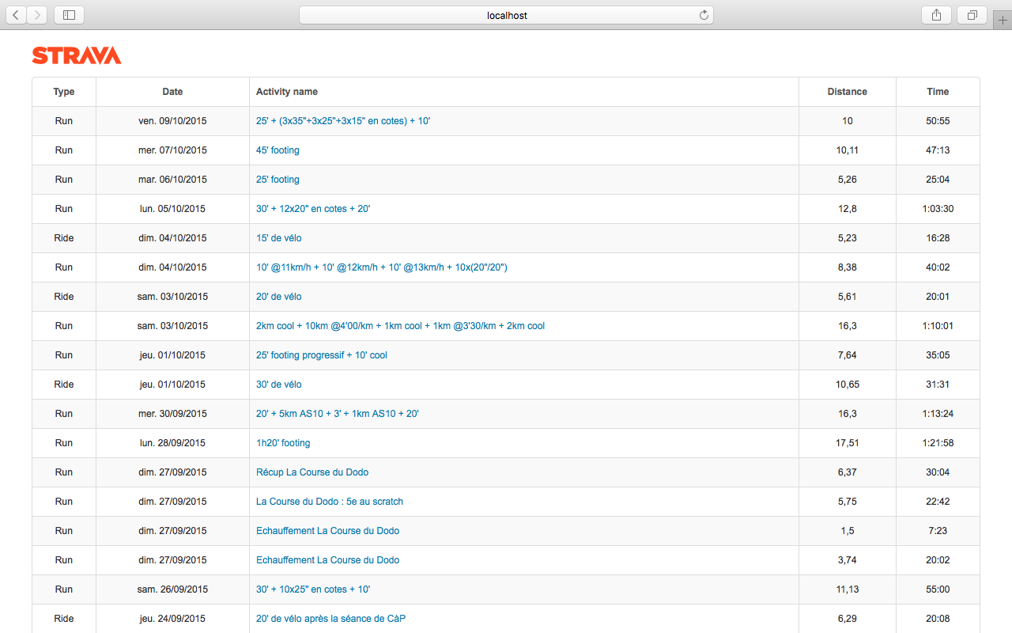Open the "1h20' footing" activity

click(x=283, y=443)
